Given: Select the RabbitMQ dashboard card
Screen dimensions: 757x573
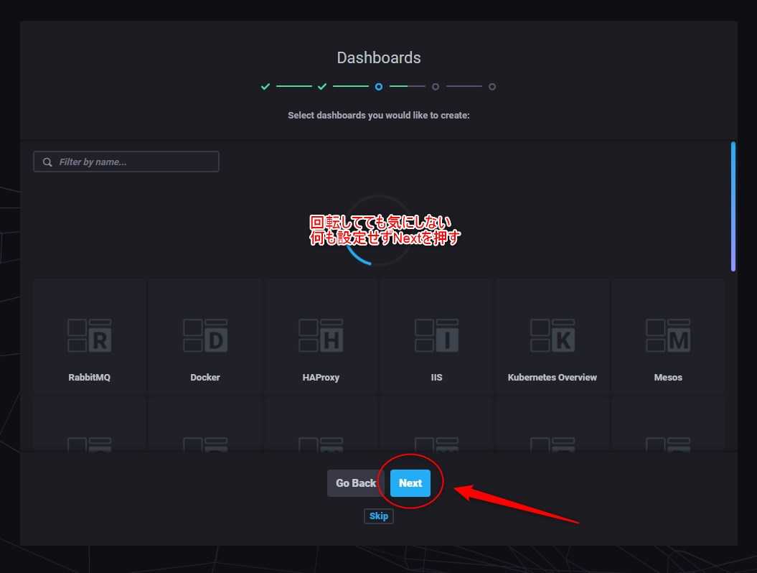Looking at the screenshot, I should pyautogui.click(x=89, y=335).
